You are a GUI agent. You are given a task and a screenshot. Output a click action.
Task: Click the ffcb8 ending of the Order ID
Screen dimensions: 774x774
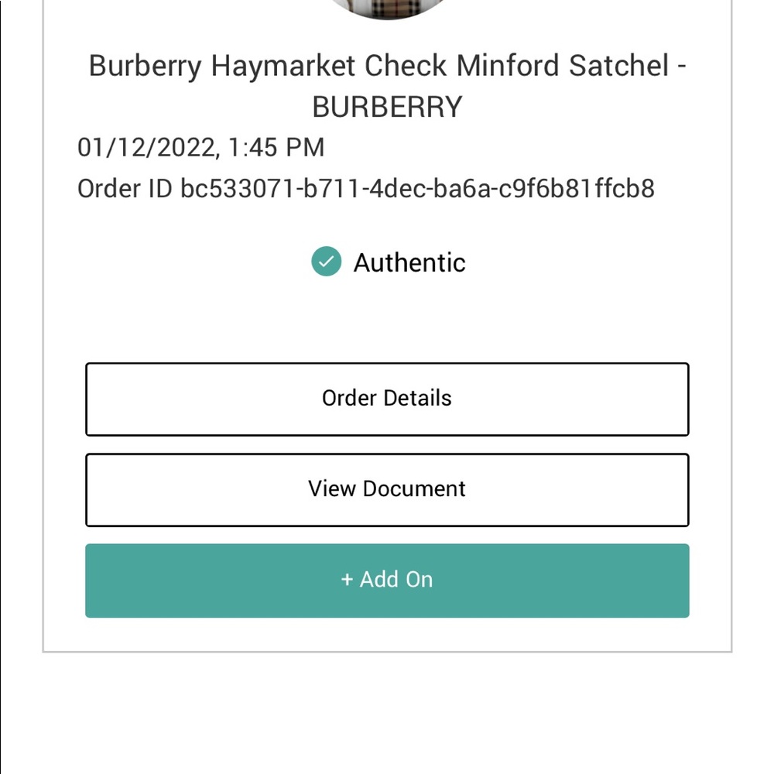coord(625,189)
